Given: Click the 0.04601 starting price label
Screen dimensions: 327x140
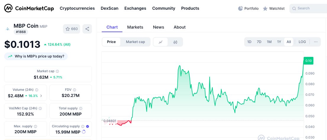Looking at the screenshot, I should [x=110, y=121].
